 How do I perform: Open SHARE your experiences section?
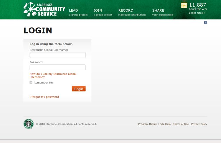(162, 12)
